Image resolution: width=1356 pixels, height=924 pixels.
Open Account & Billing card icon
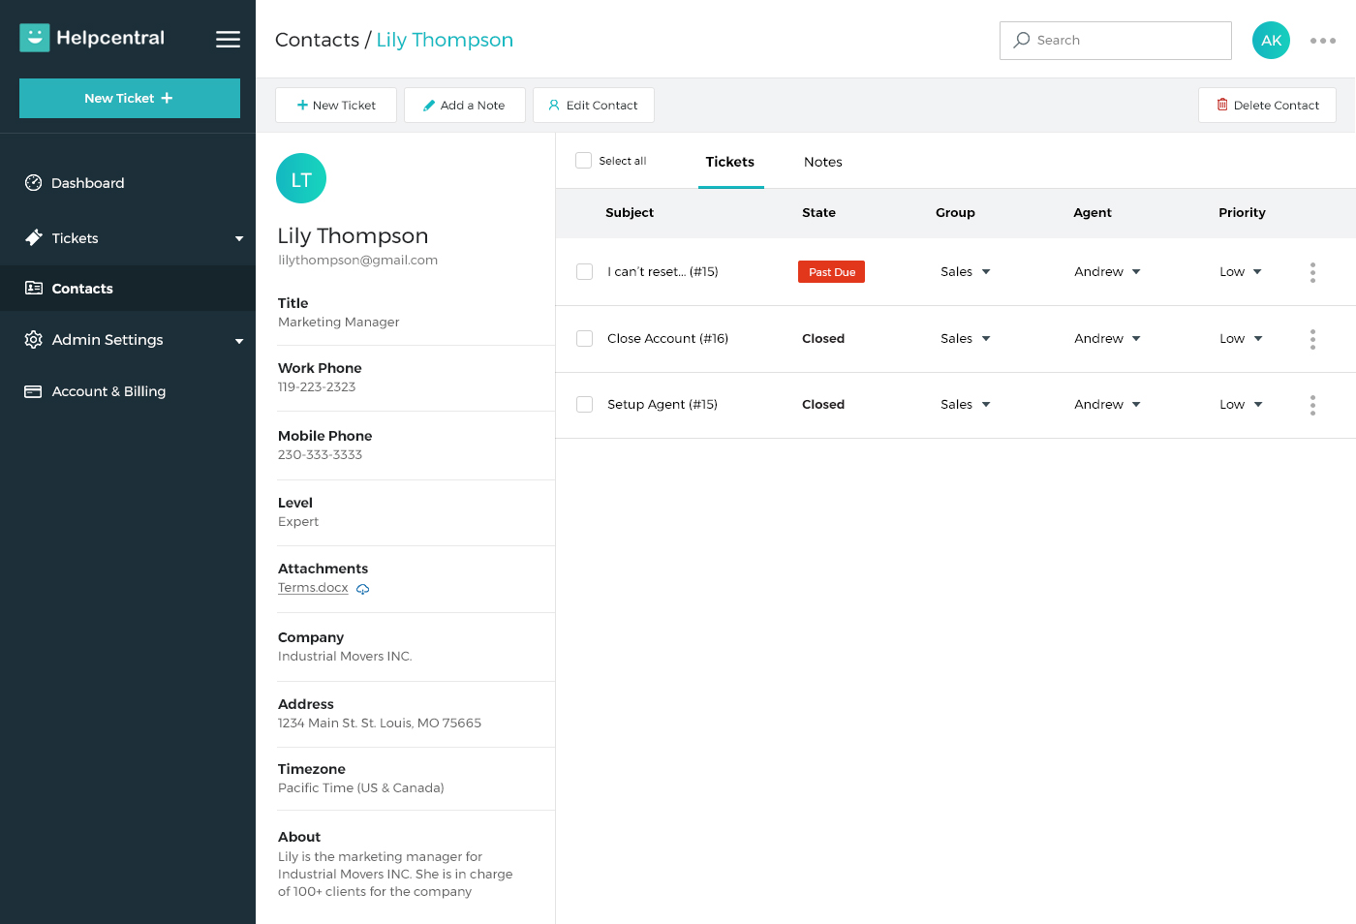(34, 391)
